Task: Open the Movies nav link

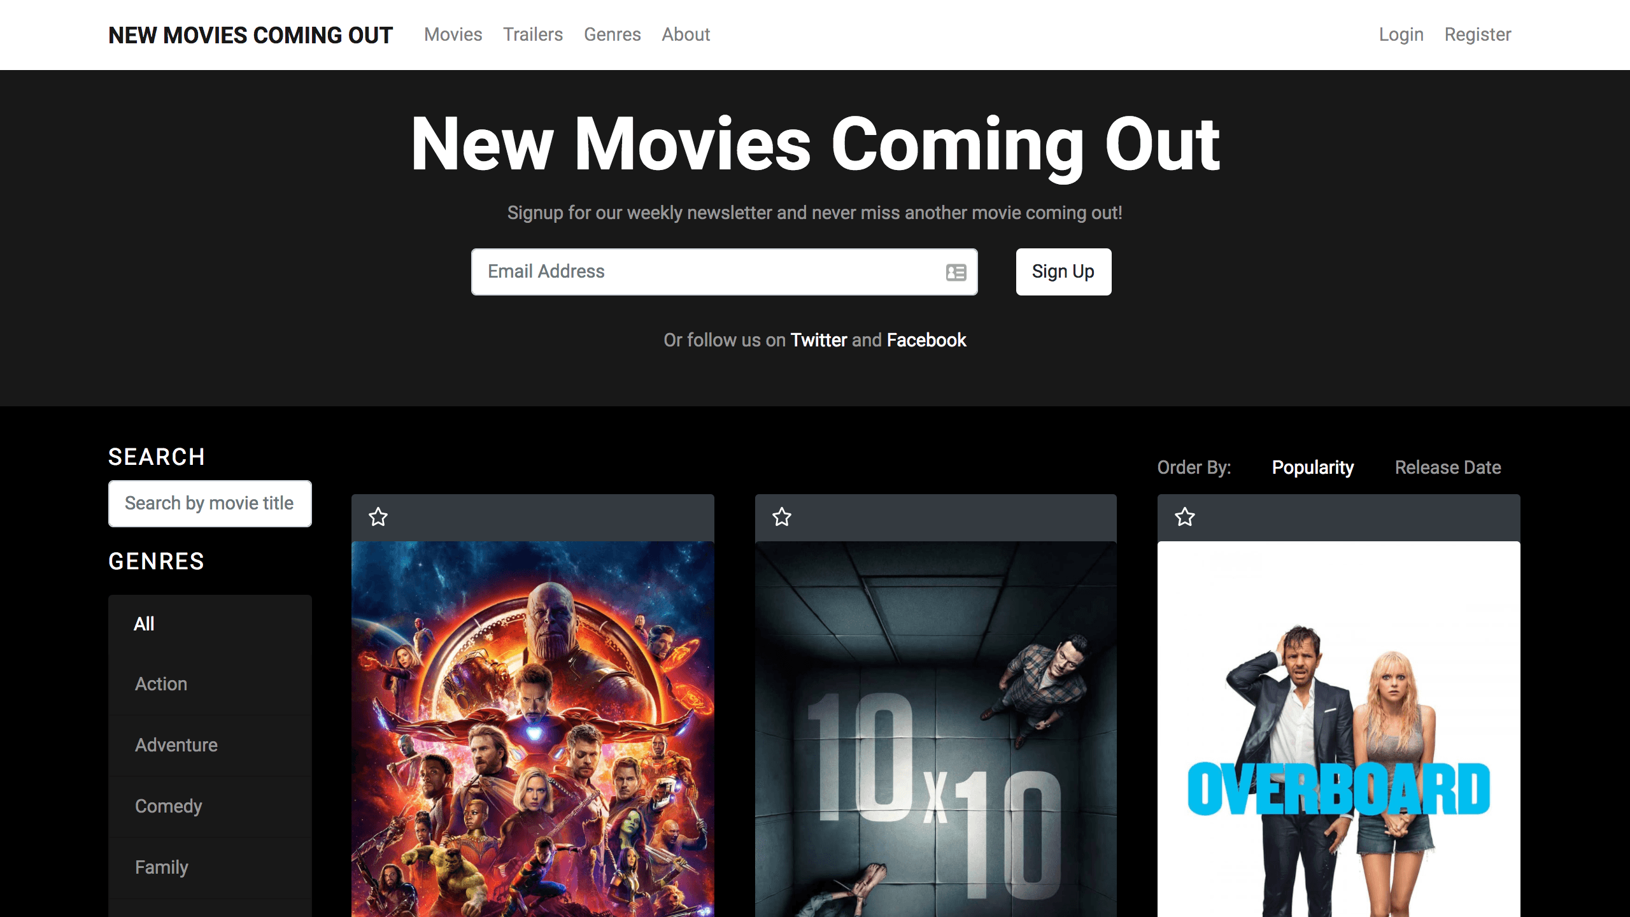Action: [x=453, y=34]
